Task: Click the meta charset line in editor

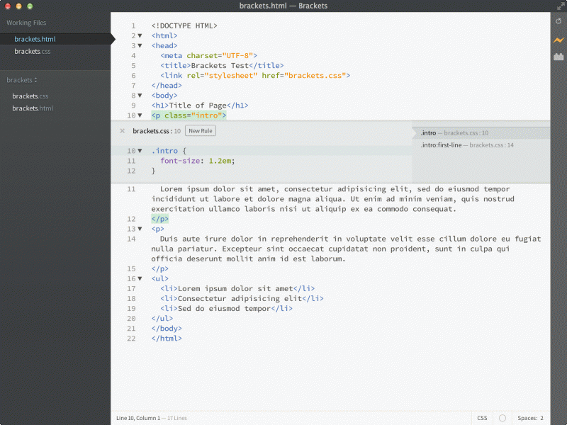Action: [x=208, y=56]
